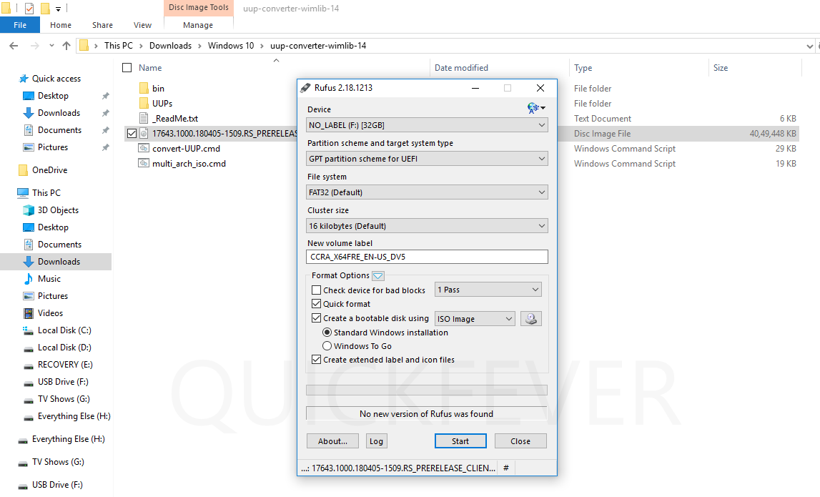This screenshot has width=820, height=497.
Task: Open Rufus language selection globe icon
Action: click(x=536, y=108)
